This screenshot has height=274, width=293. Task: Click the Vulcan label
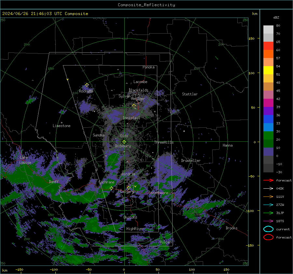(165, 242)
